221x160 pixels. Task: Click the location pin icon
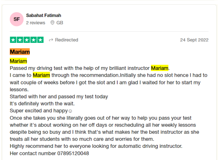click(52, 23)
